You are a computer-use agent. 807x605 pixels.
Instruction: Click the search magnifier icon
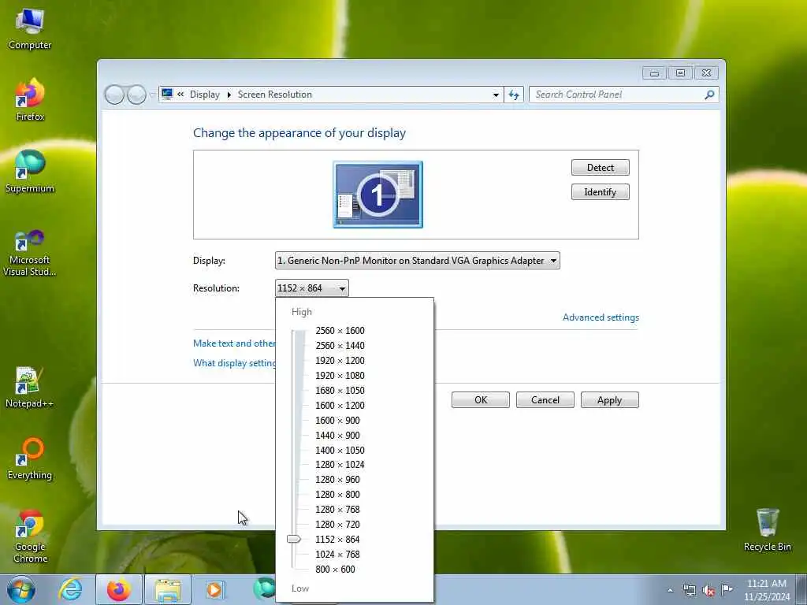click(x=709, y=95)
